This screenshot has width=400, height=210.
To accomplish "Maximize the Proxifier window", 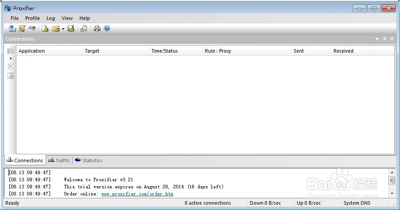I will (374, 8).
